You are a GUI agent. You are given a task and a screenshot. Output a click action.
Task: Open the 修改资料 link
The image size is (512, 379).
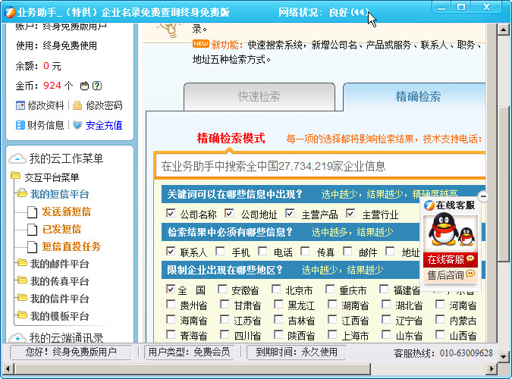[x=46, y=105]
